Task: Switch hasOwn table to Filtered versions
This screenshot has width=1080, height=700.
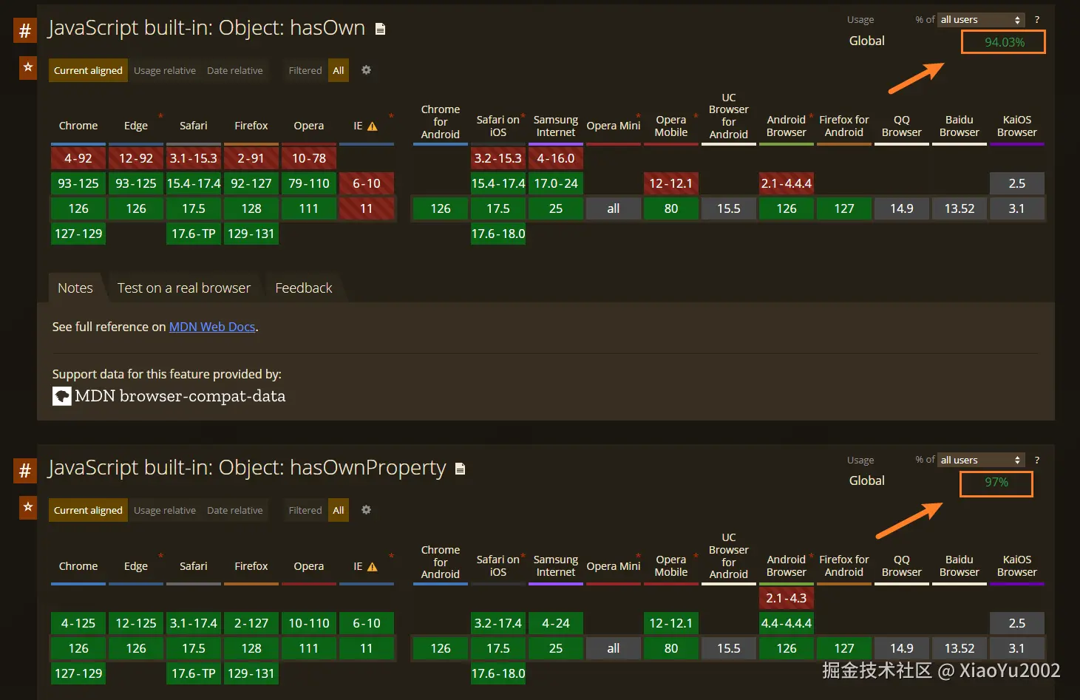Action: click(x=305, y=70)
